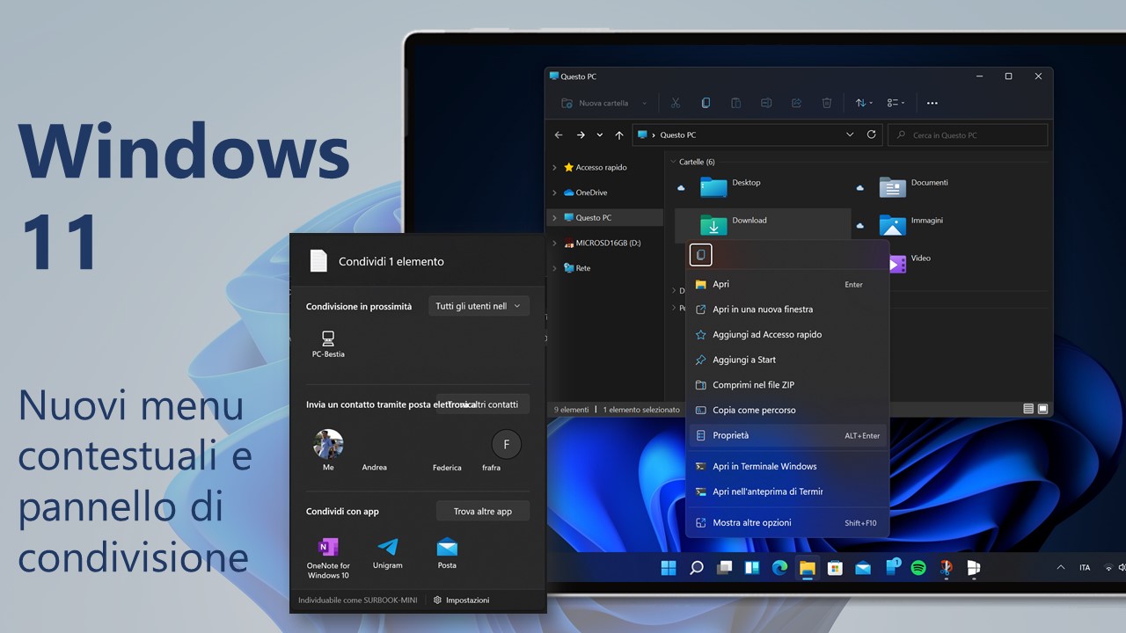The height and width of the screenshot is (633, 1126).
Task: Collapse the Cartelle (6) group
Action: pos(673,162)
